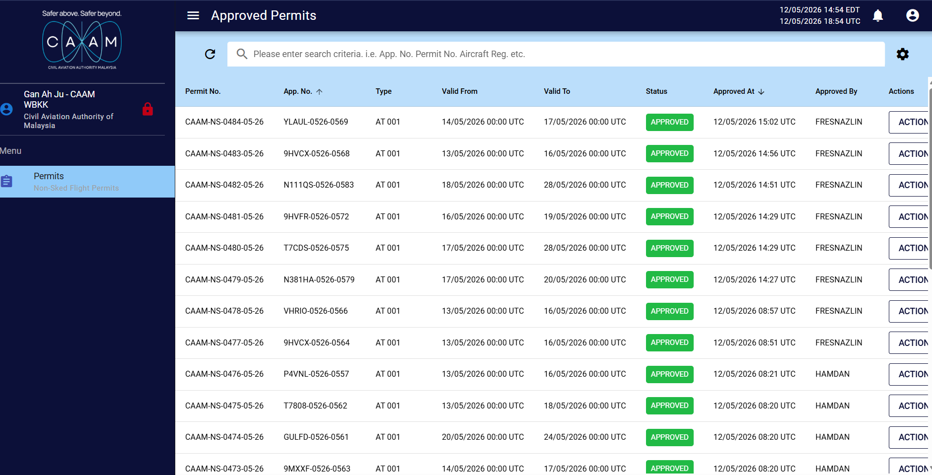Sort by Type column header
The image size is (932, 475).
tap(383, 91)
